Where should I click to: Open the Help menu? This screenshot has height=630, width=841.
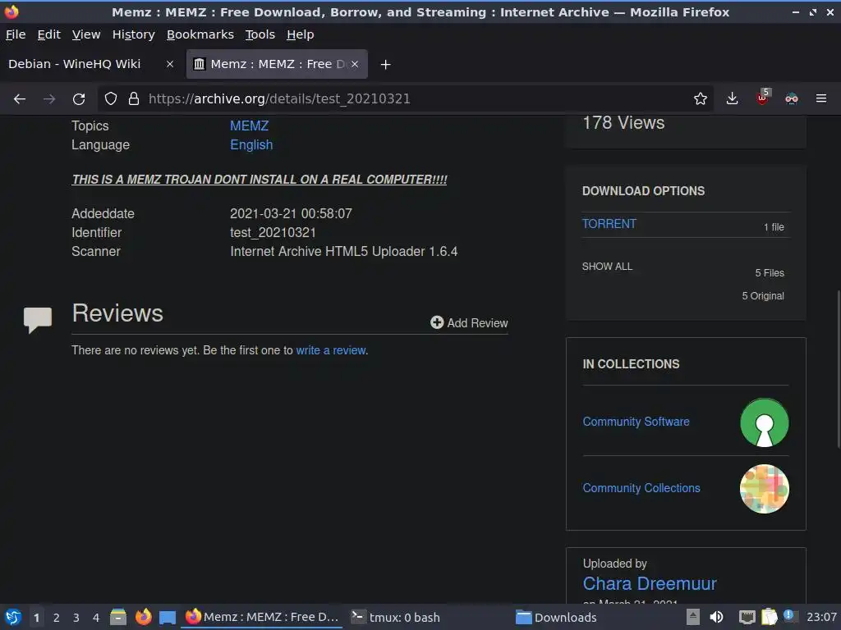[x=301, y=34]
